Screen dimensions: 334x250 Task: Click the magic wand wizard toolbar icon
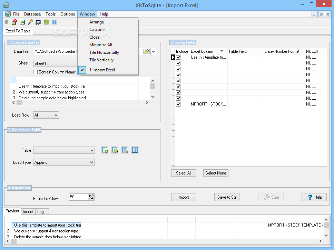(30, 22)
